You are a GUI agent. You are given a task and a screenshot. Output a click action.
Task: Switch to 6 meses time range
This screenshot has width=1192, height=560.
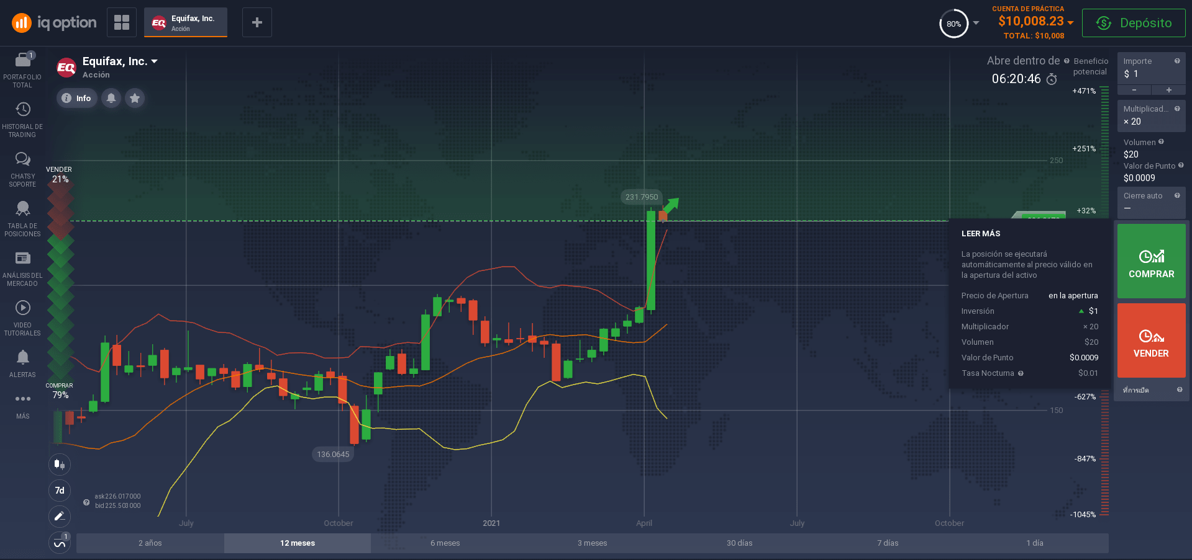[445, 543]
